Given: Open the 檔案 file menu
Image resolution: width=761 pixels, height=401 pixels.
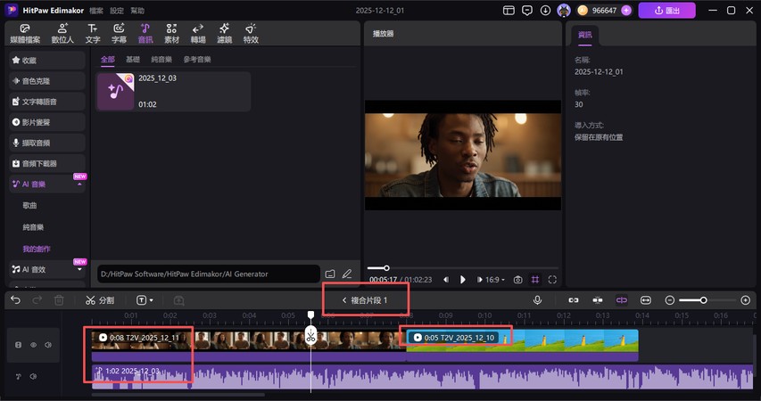Looking at the screenshot, I should 96,10.
